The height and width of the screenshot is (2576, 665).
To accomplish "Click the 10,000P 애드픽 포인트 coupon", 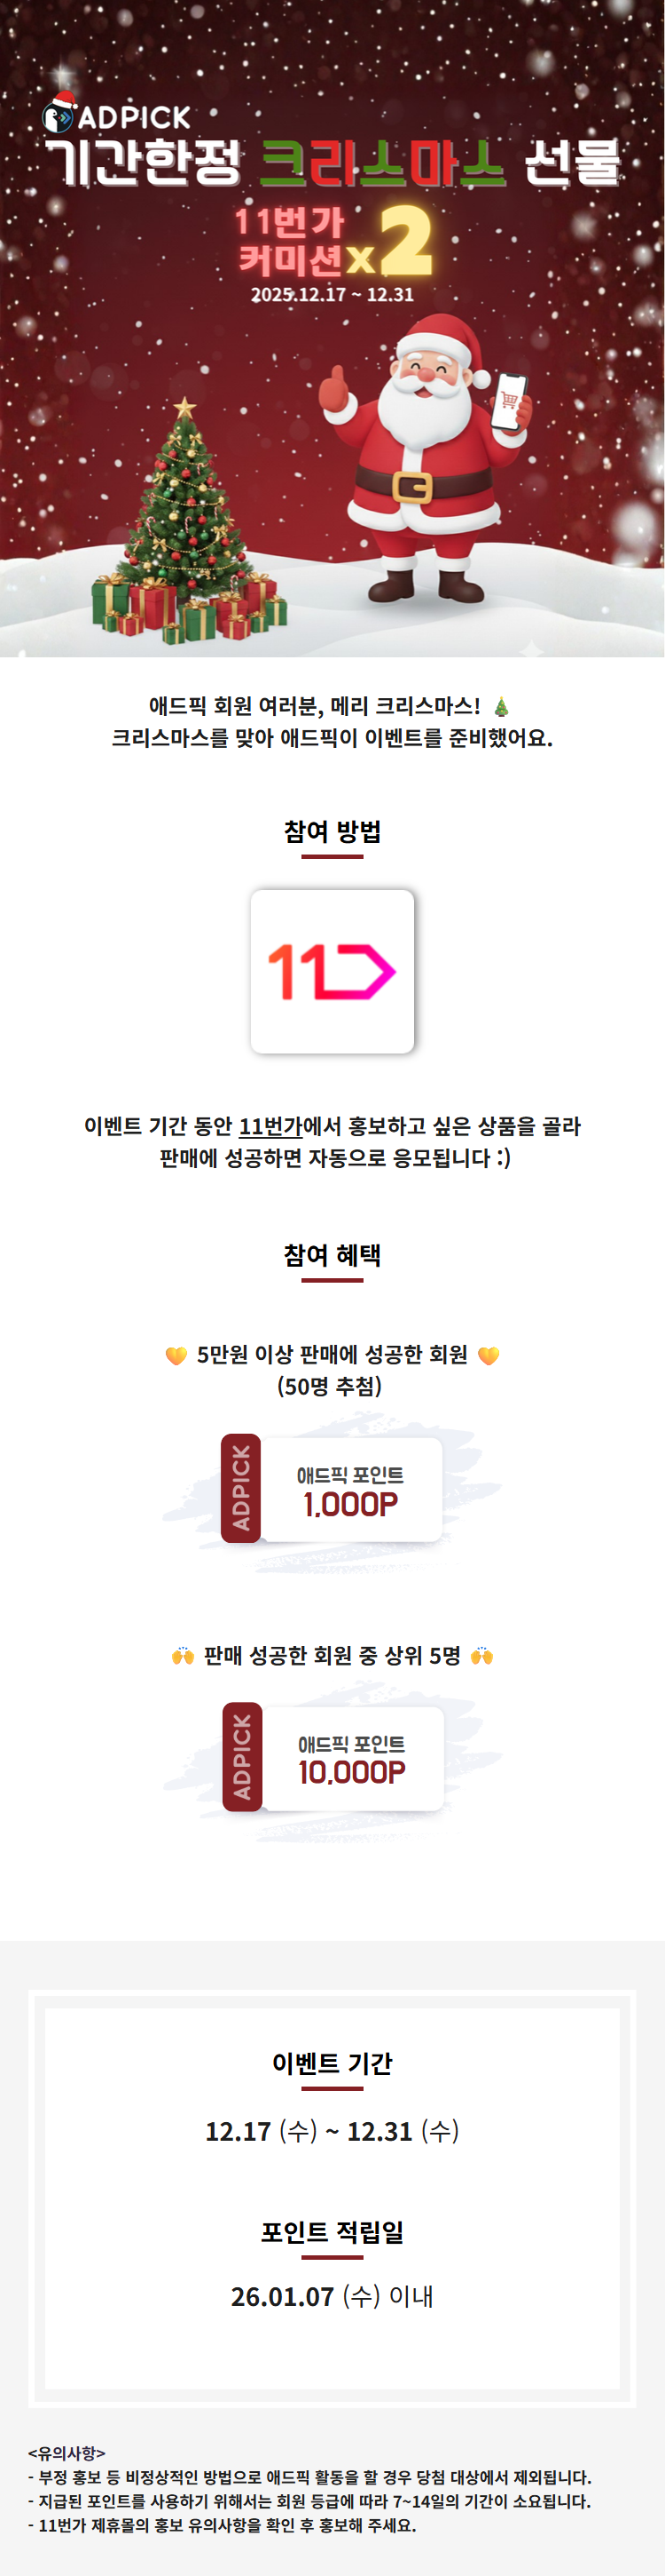I will coord(332,1757).
